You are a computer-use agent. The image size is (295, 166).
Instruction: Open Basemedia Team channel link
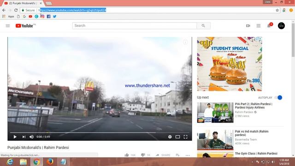(x=246, y=140)
